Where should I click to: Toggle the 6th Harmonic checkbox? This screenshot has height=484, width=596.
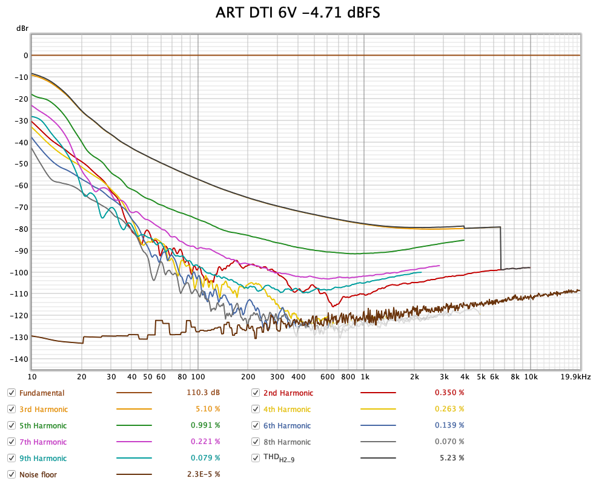256,425
